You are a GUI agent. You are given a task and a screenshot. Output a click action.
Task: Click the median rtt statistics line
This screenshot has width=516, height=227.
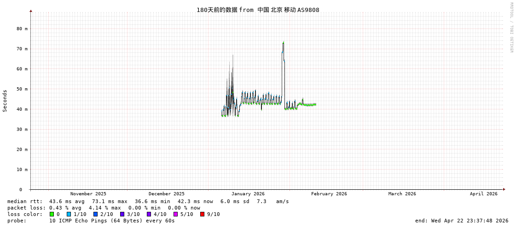click(x=148, y=201)
